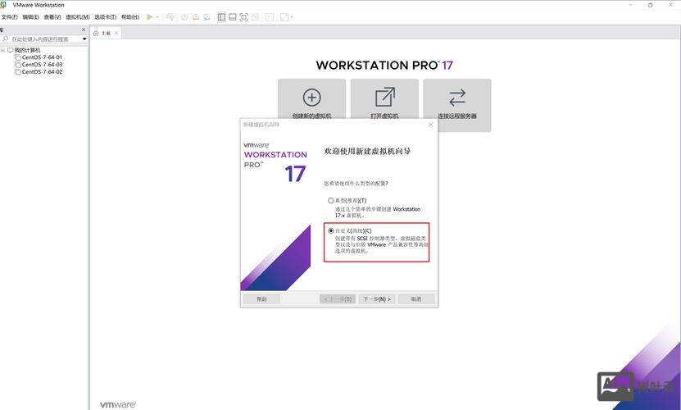Click the VMware Workstation title bar app icon
Viewport: 681px width, 410px height.
tap(3, 5)
